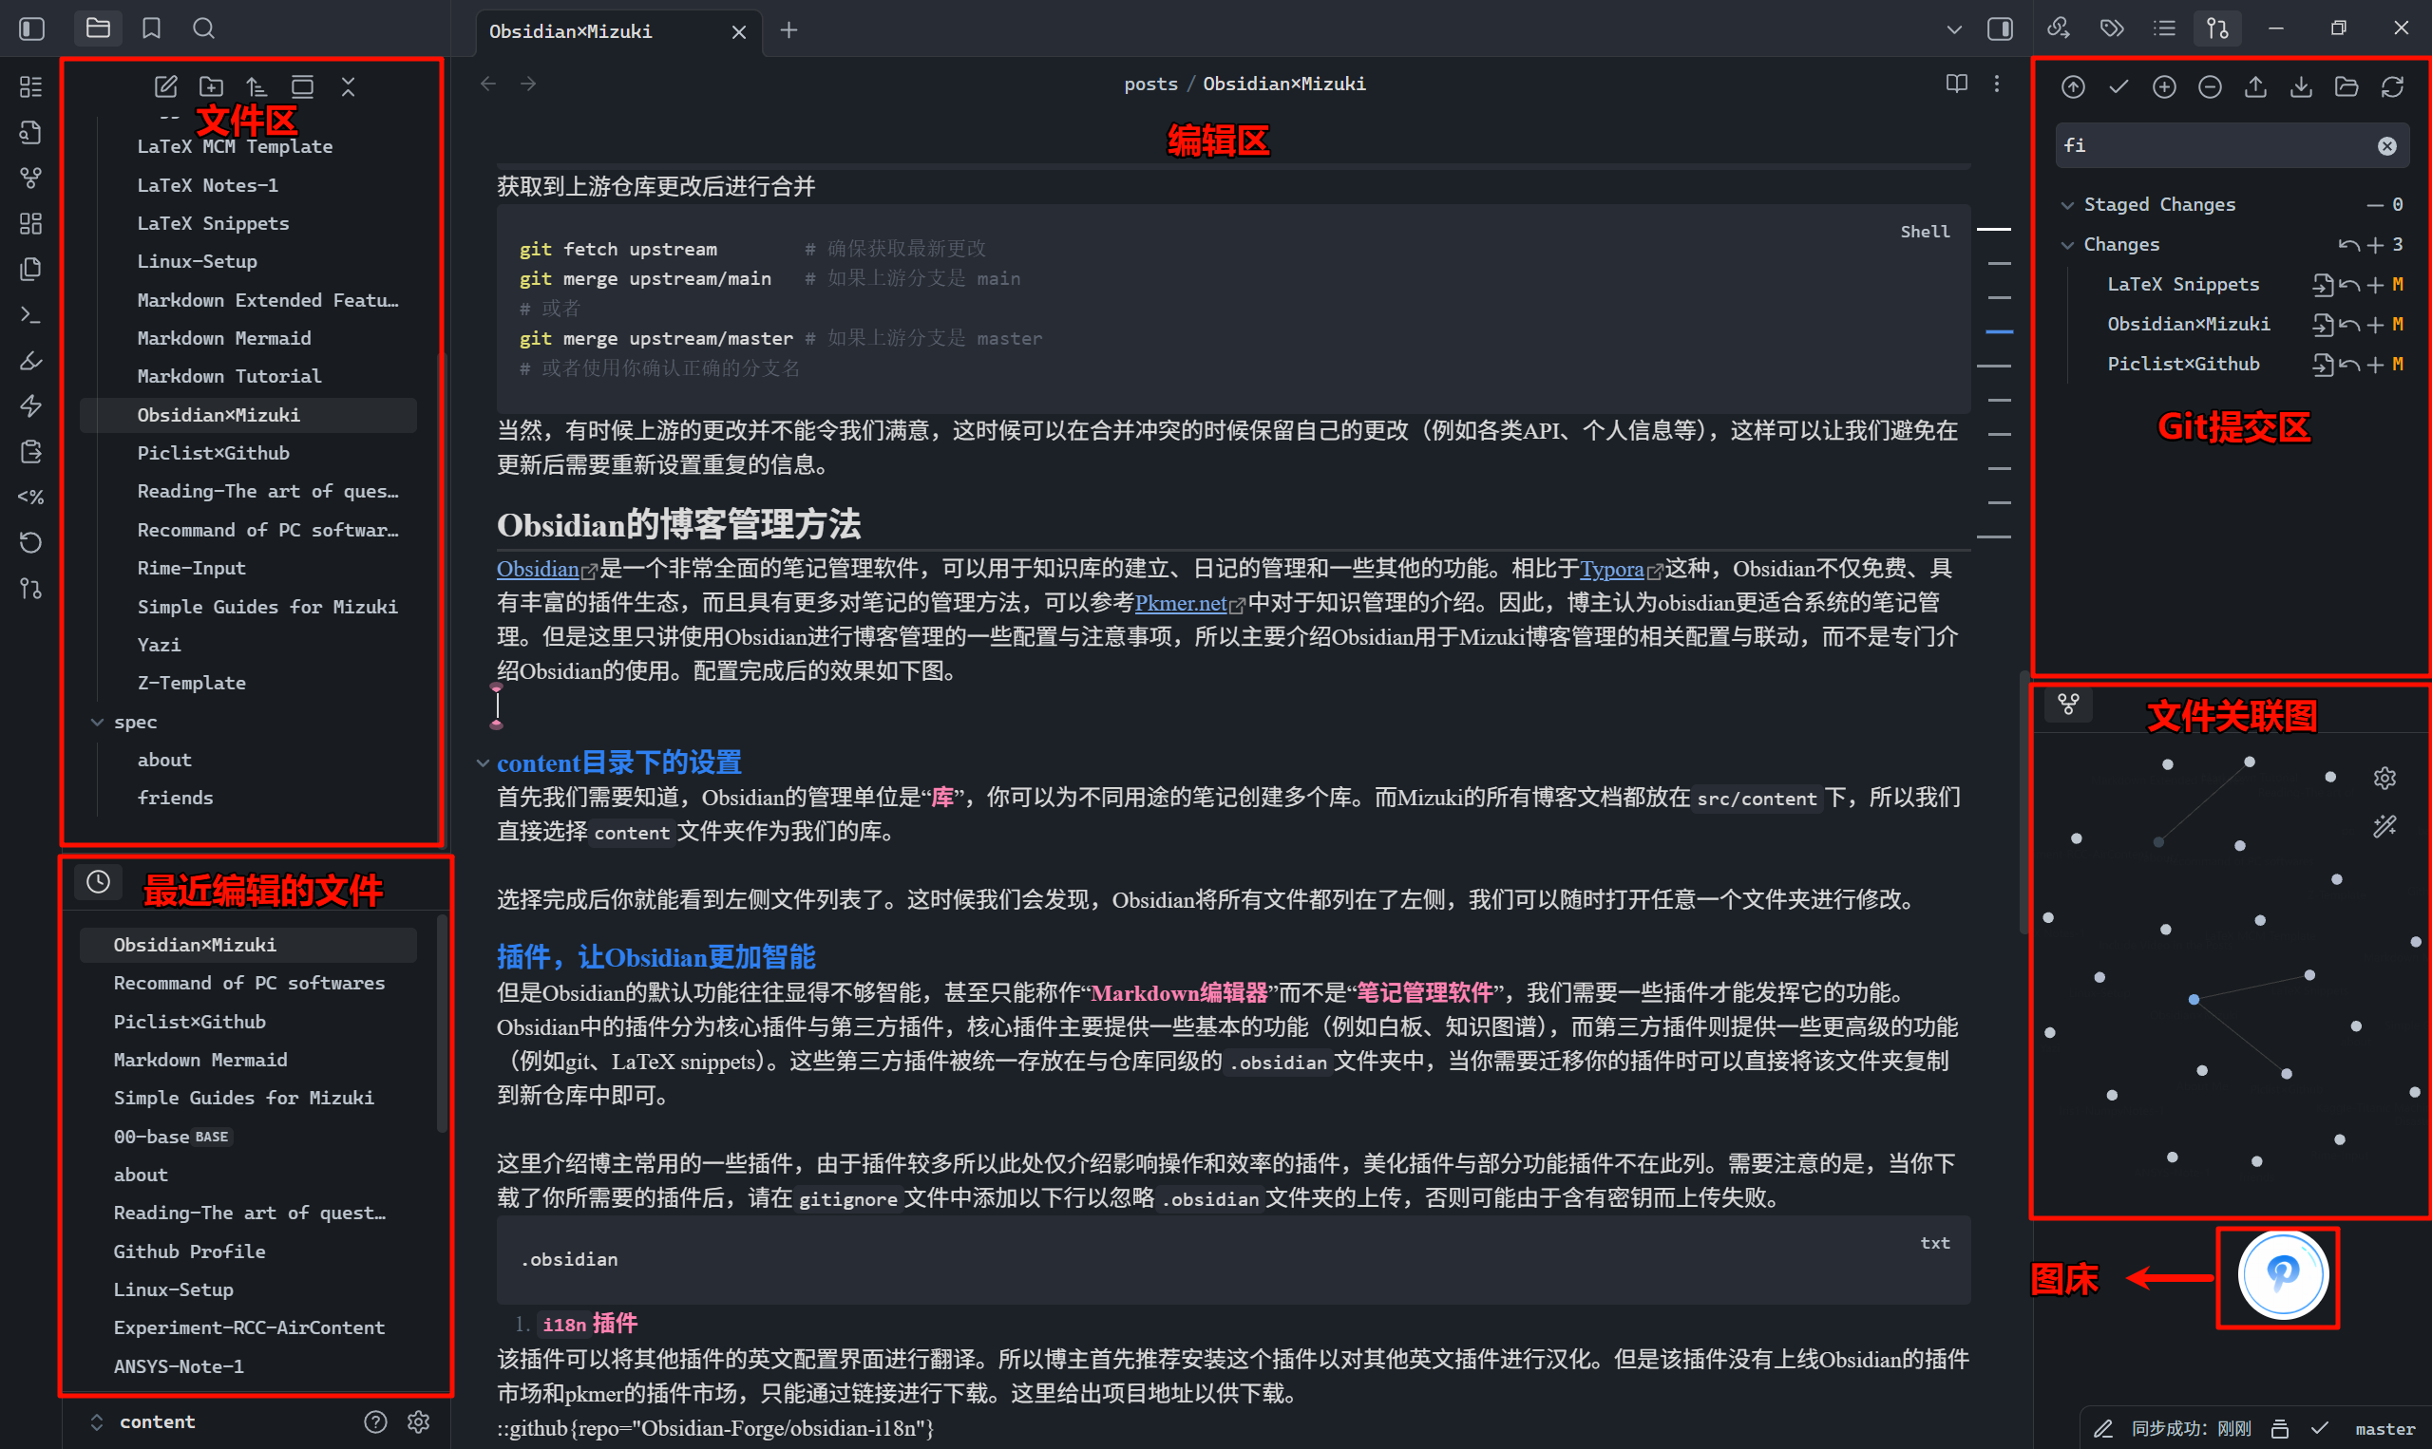This screenshot has width=2432, height=1449.
Task: Select the Obsidian×Mizuki editor tab
Action: click(x=570, y=31)
